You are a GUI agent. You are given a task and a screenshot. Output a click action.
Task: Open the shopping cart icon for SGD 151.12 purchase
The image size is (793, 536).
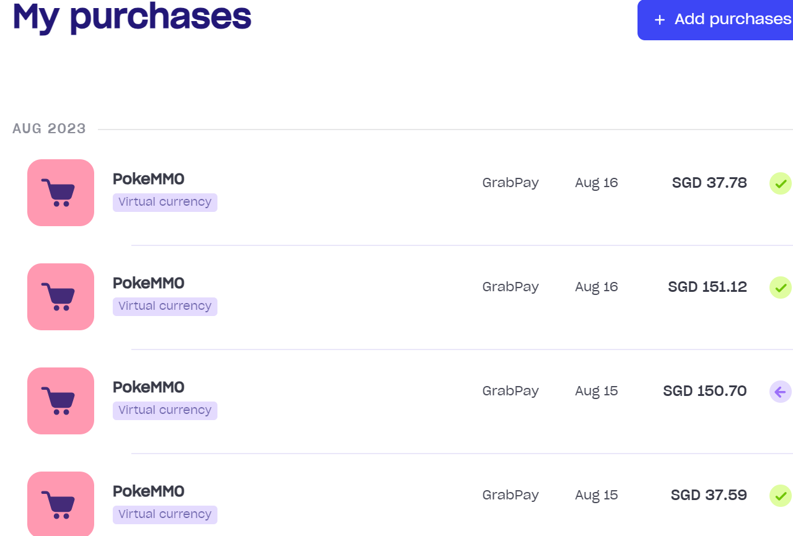click(61, 297)
